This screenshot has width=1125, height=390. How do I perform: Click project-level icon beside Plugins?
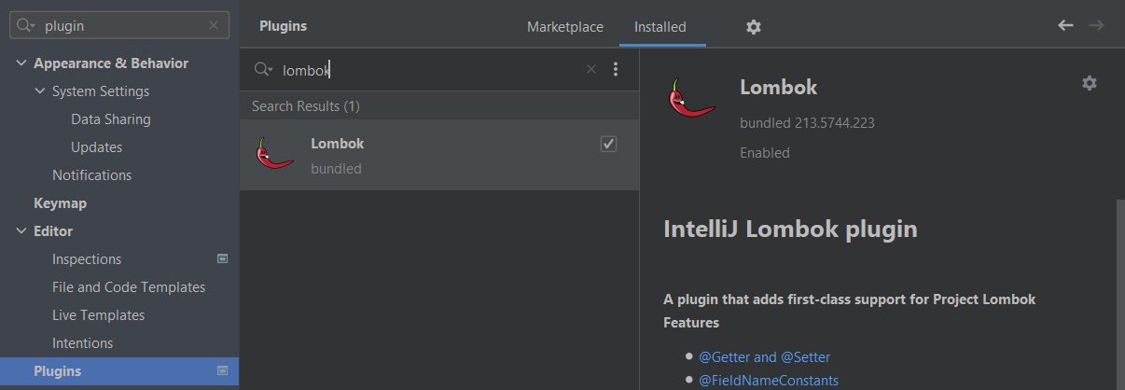[222, 370]
